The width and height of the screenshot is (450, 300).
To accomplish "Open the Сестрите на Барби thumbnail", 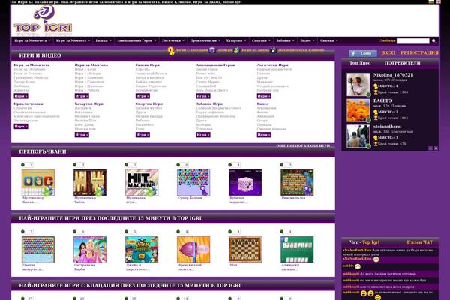I will click(x=90, y=249).
